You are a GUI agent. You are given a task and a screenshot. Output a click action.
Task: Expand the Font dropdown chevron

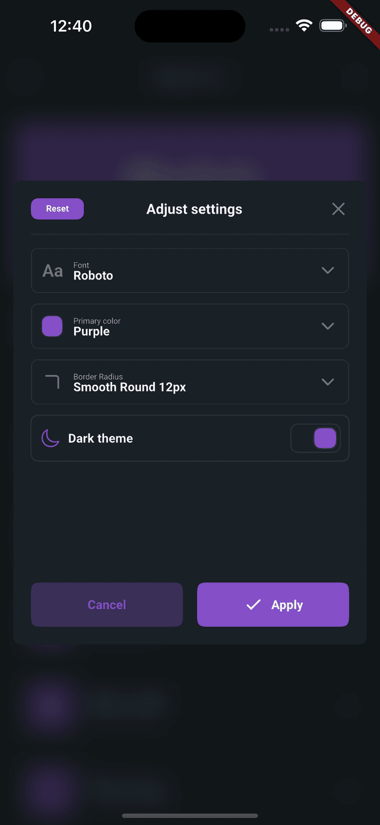pyautogui.click(x=328, y=271)
